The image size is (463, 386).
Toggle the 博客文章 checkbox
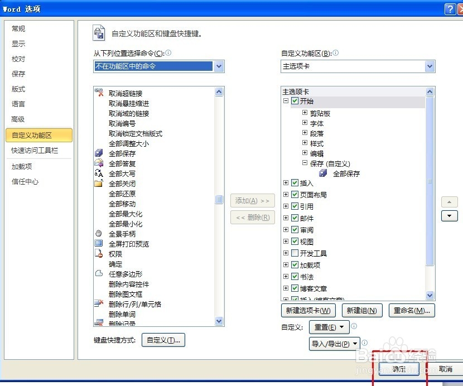295,288
